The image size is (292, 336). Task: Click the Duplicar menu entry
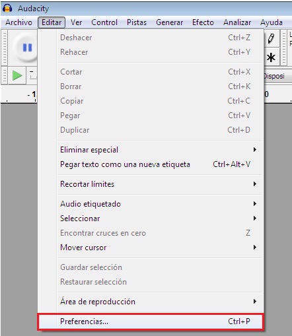click(151, 130)
